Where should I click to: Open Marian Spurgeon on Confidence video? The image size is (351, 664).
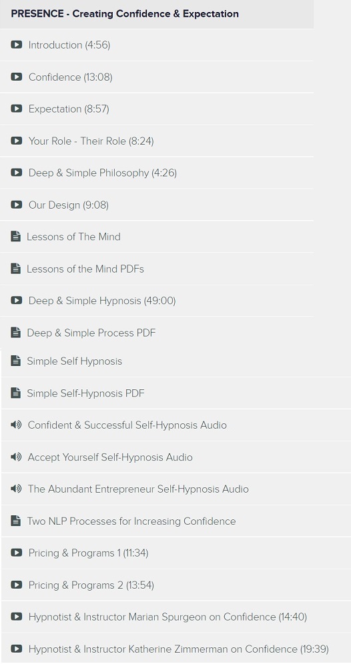(176, 617)
